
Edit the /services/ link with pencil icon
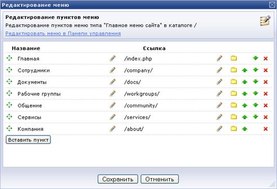point(219,117)
